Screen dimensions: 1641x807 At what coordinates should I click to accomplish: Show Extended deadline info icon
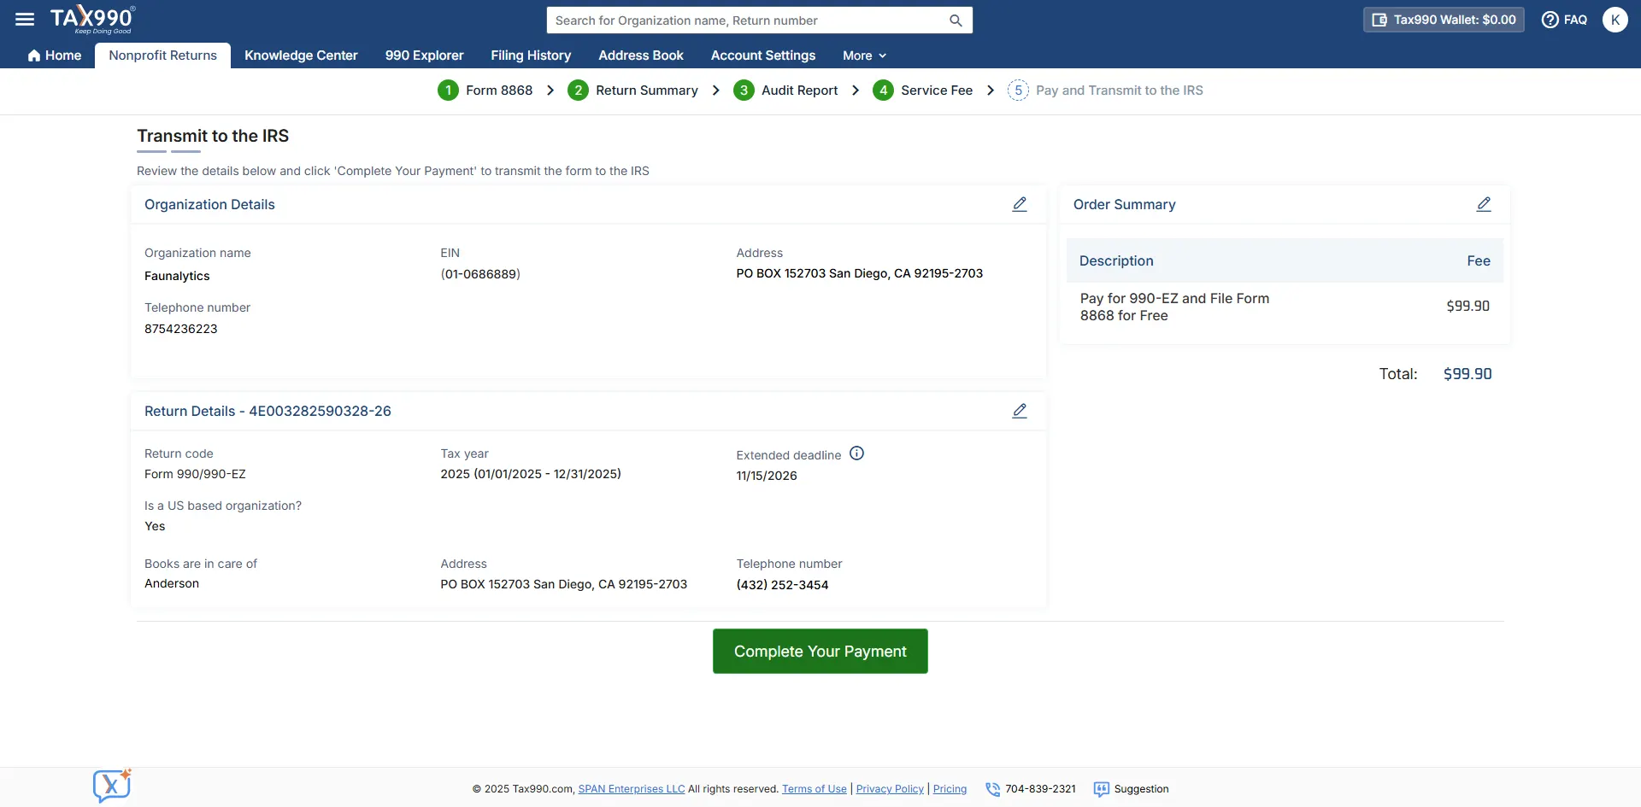click(x=856, y=453)
